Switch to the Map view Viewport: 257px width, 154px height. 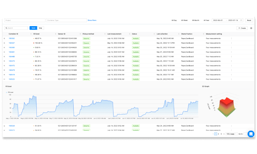click(x=41, y=28)
